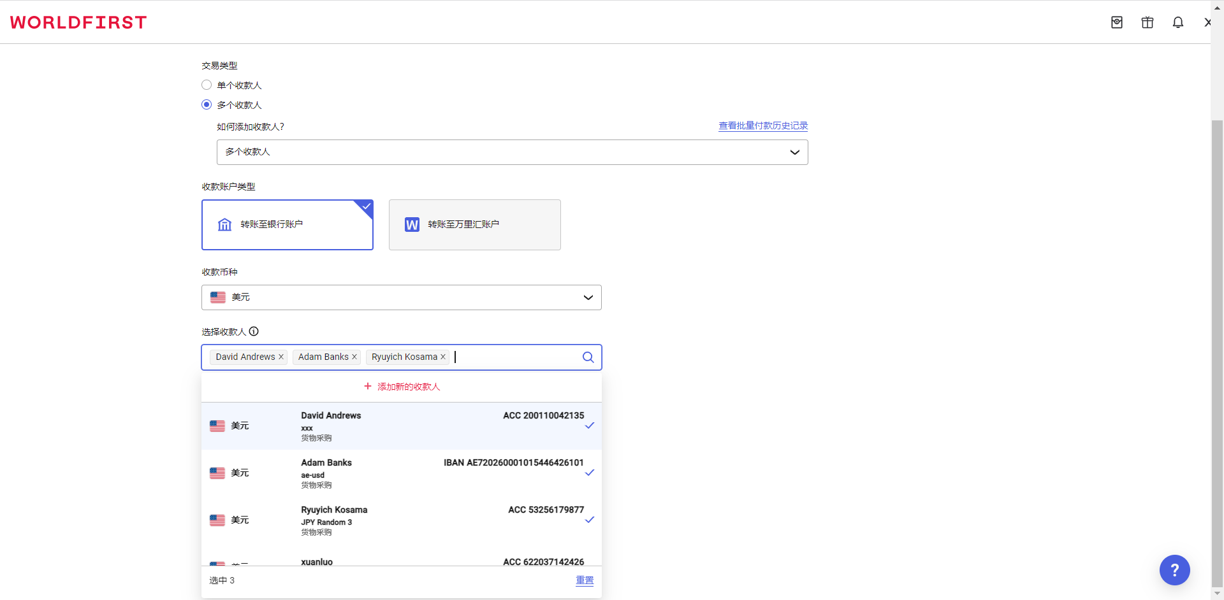Deselect David Andrews in recipient list
1224x600 pixels.
click(401, 425)
